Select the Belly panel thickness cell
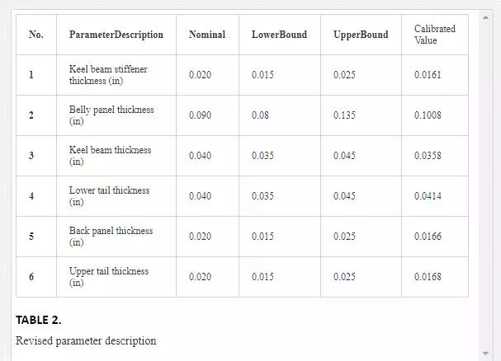Viewport: 501px width, 361px height. tap(116, 115)
